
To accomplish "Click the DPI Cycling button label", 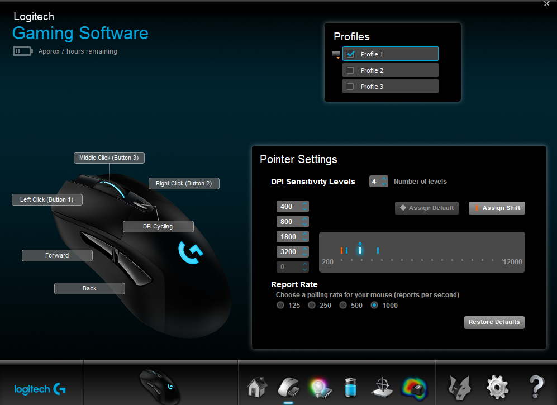I will [x=158, y=226].
